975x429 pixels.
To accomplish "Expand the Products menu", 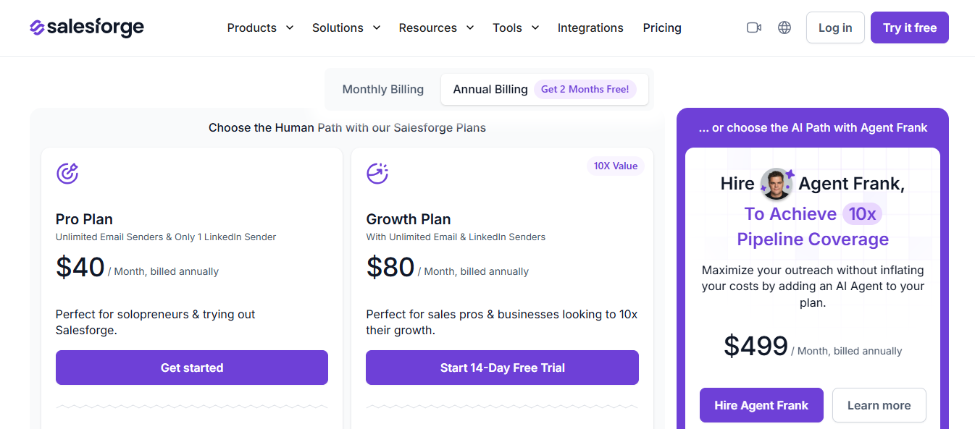I will (x=259, y=27).
